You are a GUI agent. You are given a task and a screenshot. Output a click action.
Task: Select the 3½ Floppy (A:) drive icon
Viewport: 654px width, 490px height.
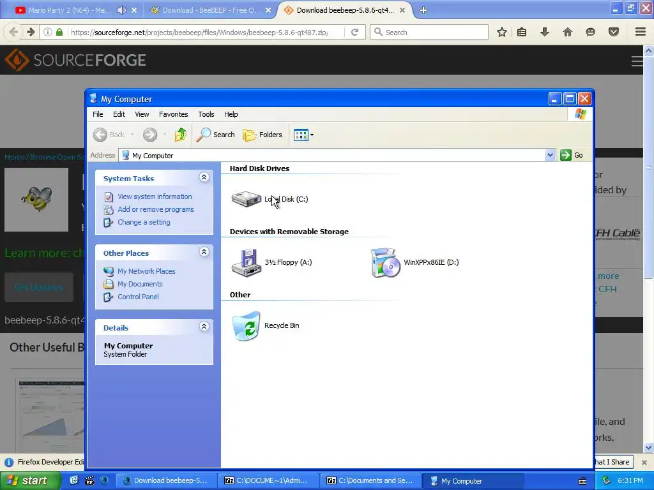(247, 262)
